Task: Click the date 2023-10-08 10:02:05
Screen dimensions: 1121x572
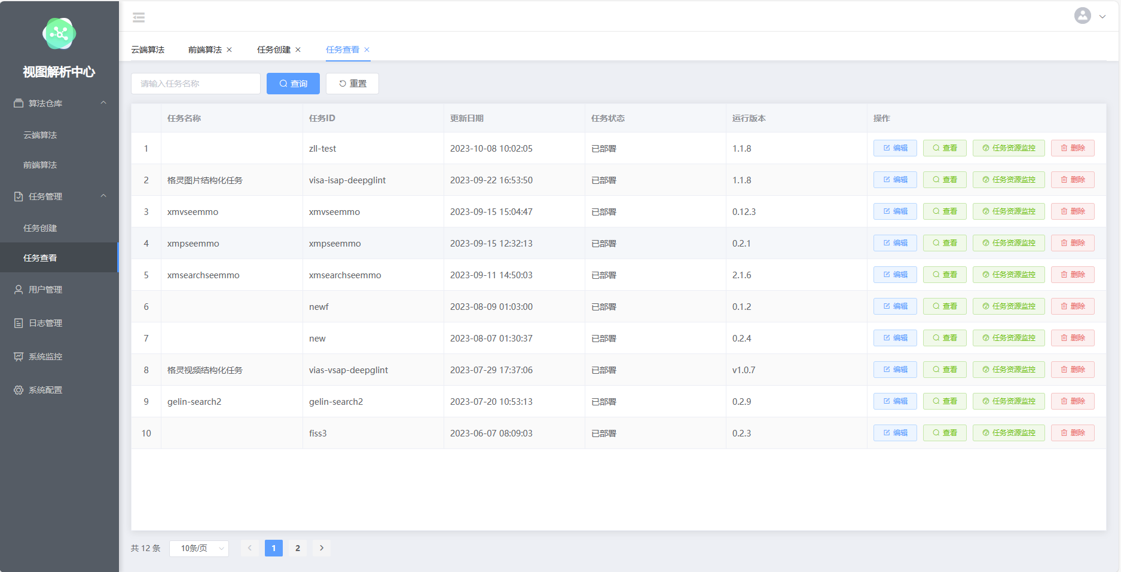Action: 491,149
